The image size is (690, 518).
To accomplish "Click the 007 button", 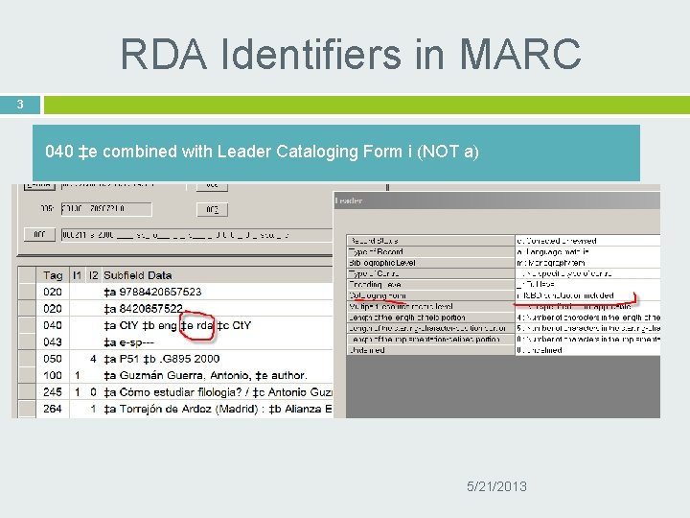I will coord(212,210).
